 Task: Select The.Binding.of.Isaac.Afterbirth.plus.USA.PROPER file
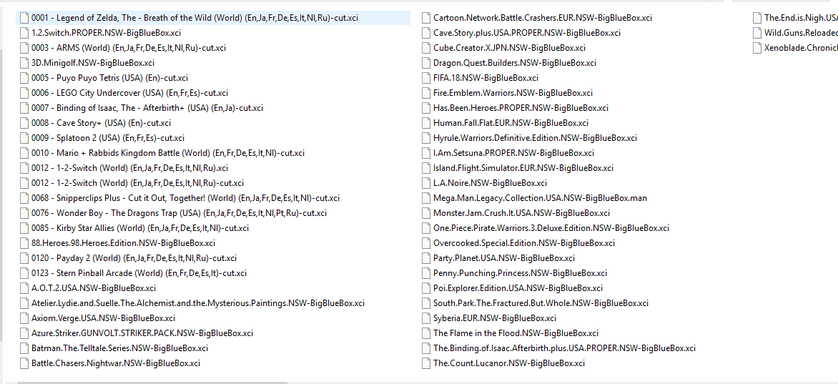point(564,347)
